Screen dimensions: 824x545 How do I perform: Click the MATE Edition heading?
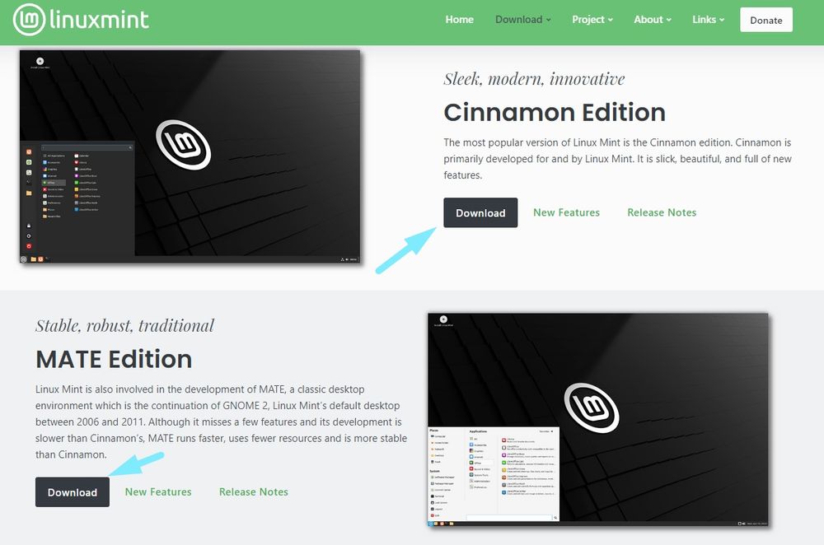[x=113, y=359]
